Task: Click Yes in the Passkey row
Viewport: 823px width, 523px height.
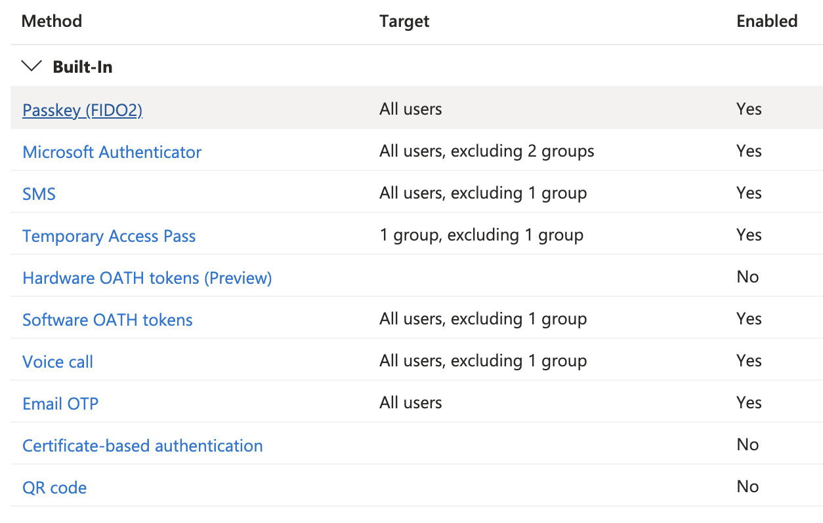Action: (749, 108)
